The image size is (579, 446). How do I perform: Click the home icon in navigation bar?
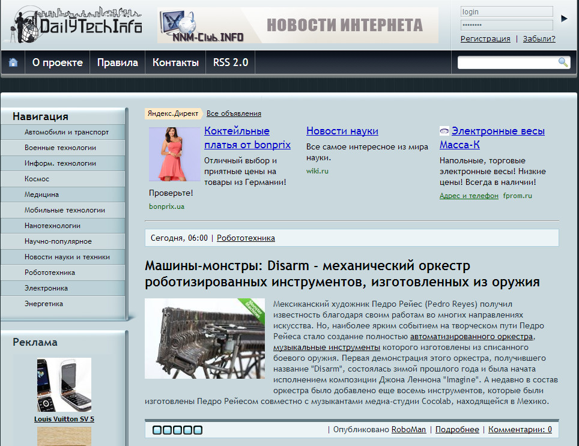coord(13,62)
